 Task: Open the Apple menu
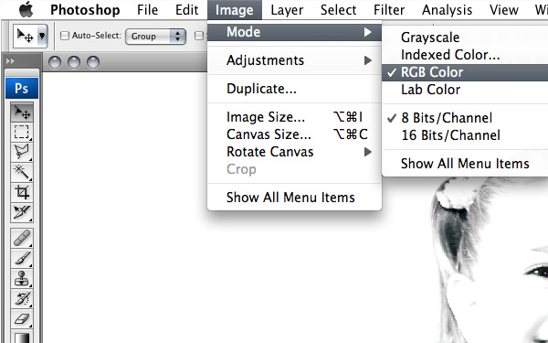(x=26, y=9)
